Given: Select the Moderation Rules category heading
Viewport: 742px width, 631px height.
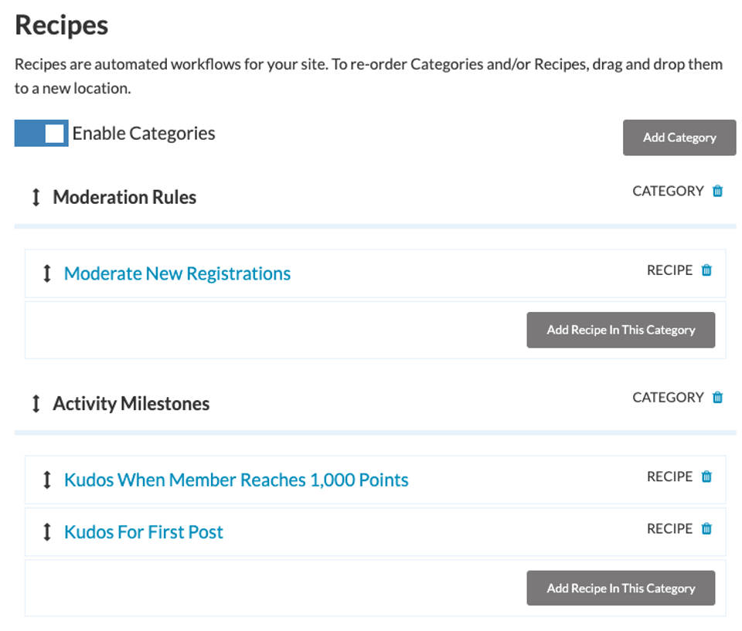Looking at the screenshot, I should [x=124, y=197].
